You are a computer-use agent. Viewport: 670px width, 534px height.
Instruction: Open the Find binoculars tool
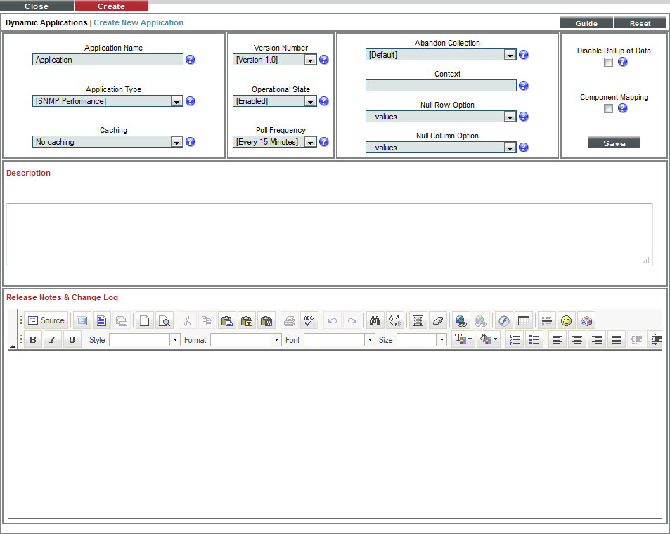tap(375, 320)
